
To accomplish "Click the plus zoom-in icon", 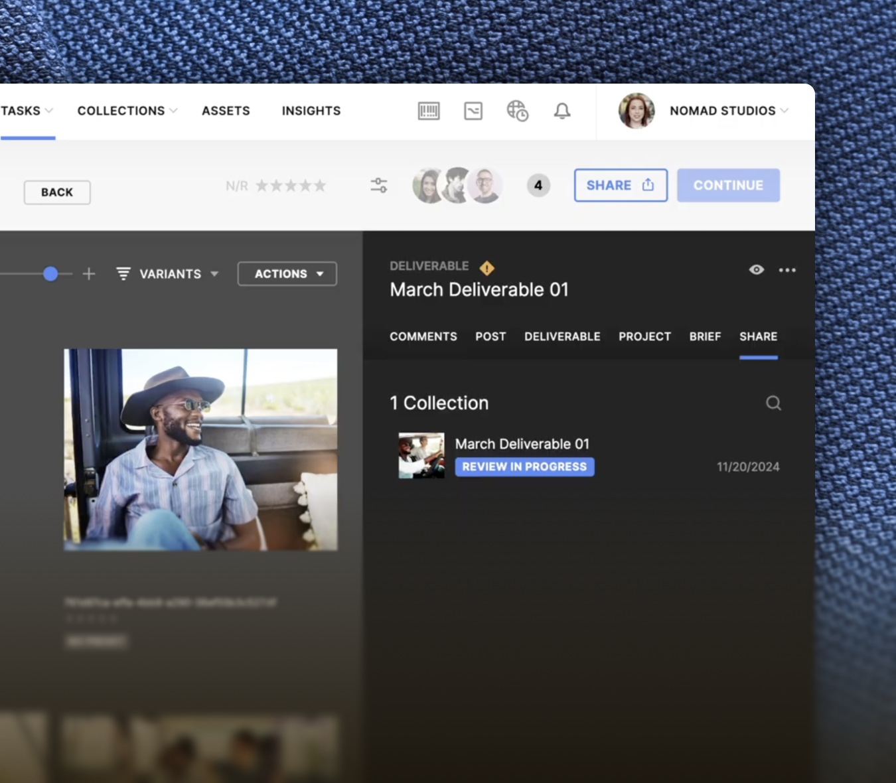I will click(89, 274).
